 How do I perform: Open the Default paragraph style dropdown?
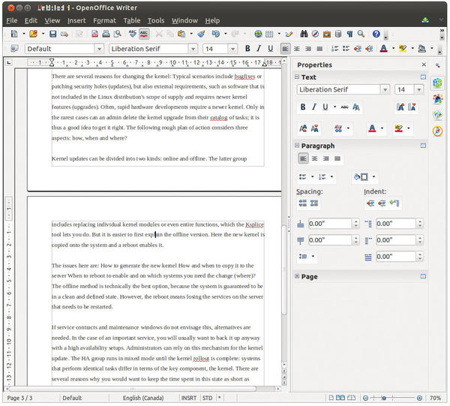click(x=99, y=49)
